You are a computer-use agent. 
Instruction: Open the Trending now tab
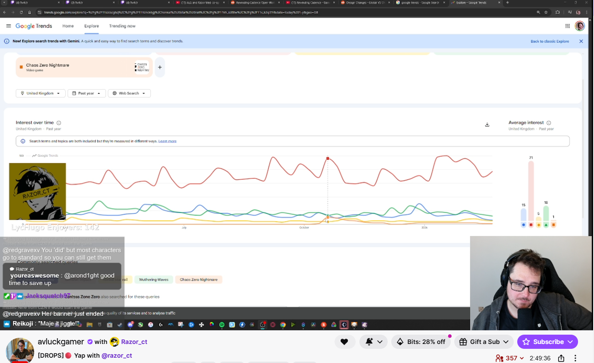click(122, 26)
